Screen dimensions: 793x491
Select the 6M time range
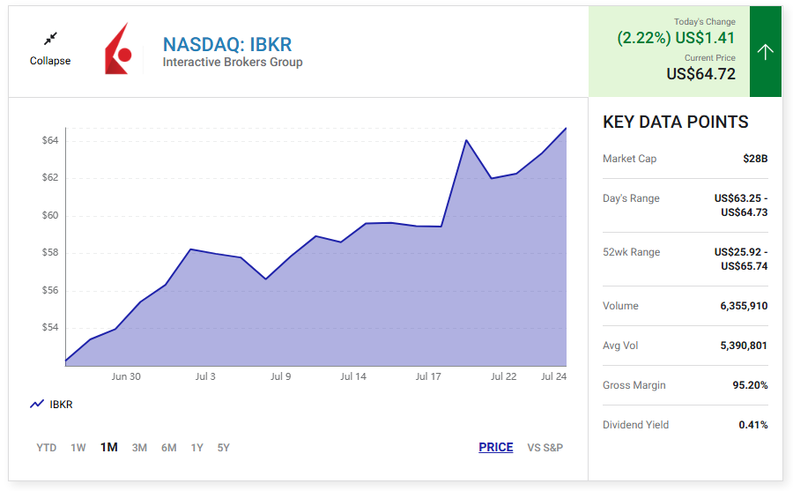pos(169,448)
